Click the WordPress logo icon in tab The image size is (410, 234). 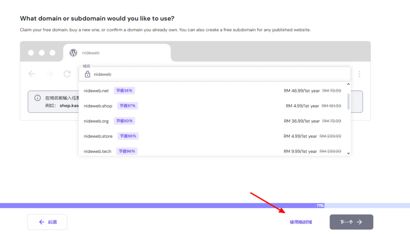tap(73, 53)
